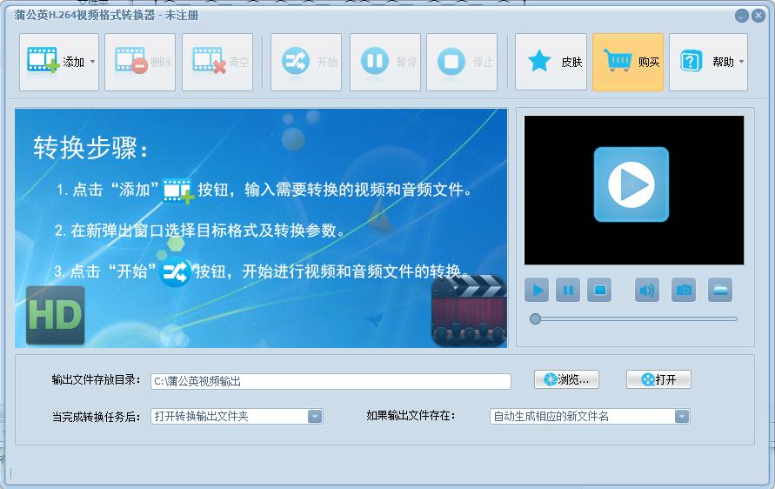Click the preview seek slider
The height and width of the screenshot is (489, 775).
pyautogui.click(x=635, y=319)
